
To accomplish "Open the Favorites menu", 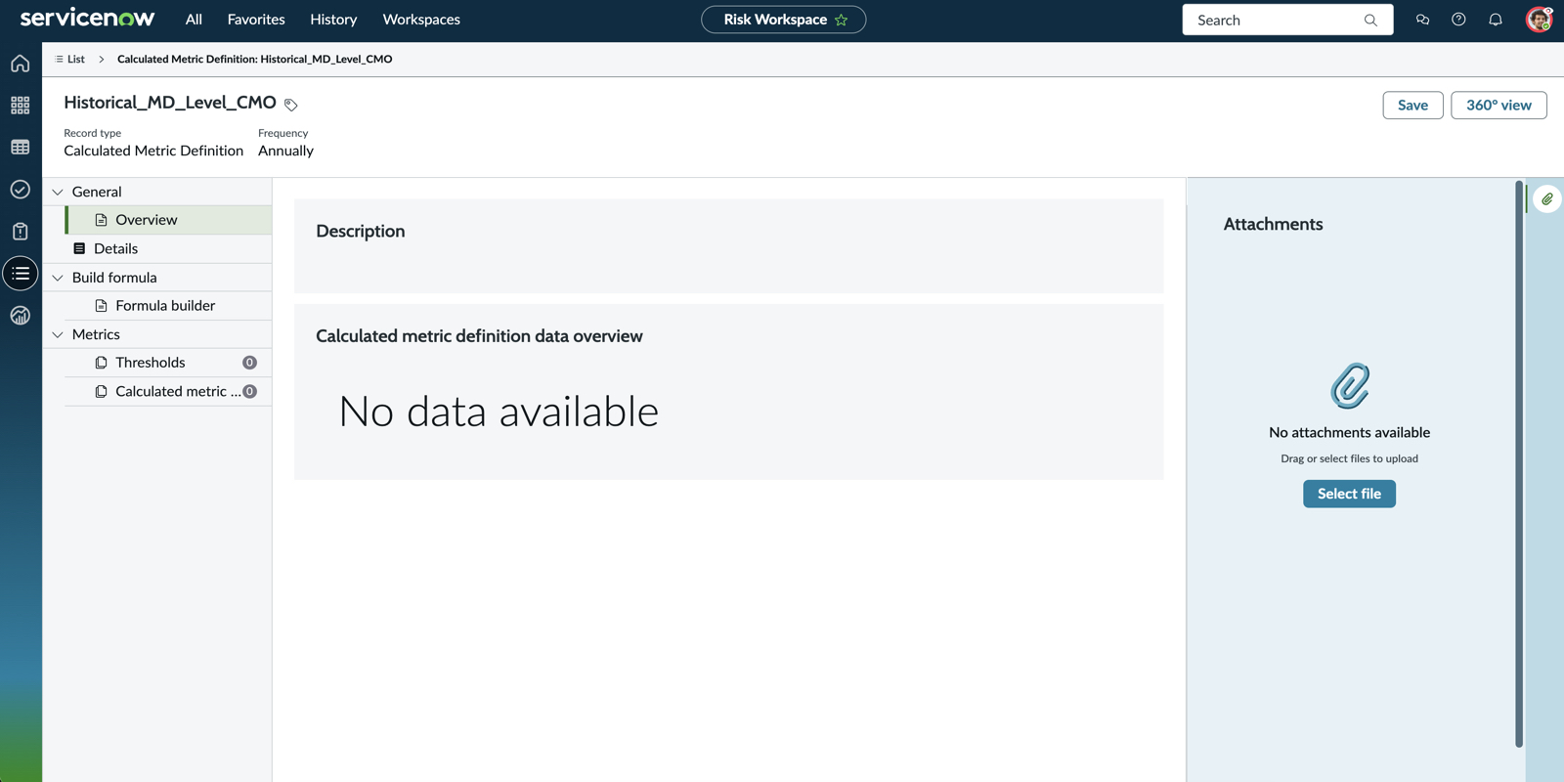I will [256, 20].
